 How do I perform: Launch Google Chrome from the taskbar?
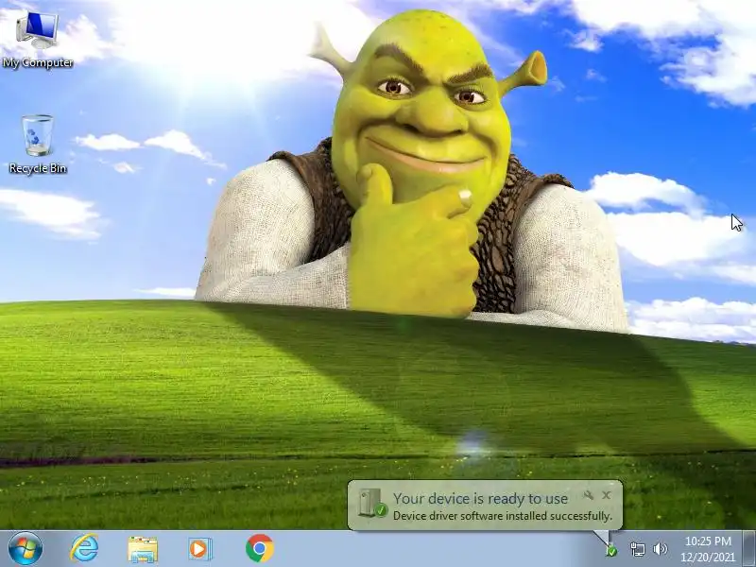tap(259, 549)
